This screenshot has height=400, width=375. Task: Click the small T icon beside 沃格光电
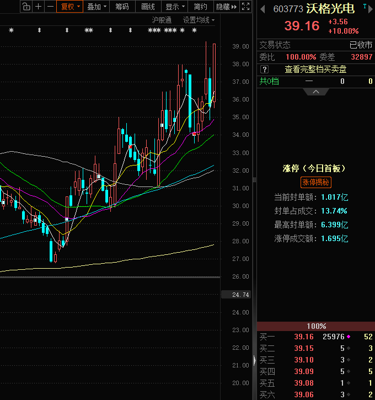tap(364, 5)
